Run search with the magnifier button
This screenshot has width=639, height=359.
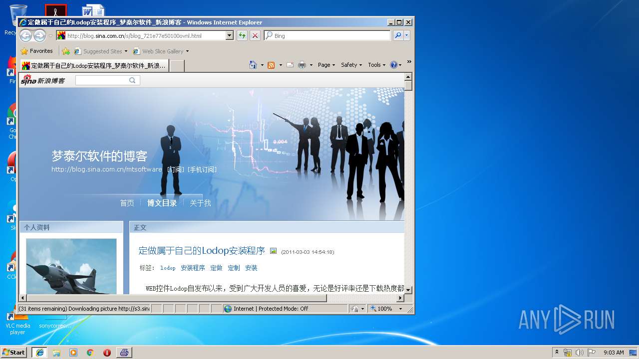398,35
